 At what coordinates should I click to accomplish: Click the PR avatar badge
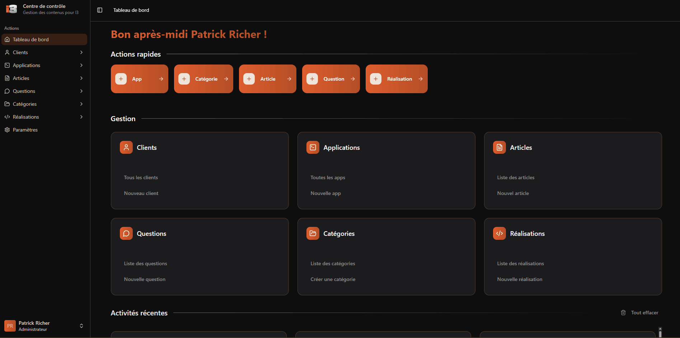tap(10, 326)
